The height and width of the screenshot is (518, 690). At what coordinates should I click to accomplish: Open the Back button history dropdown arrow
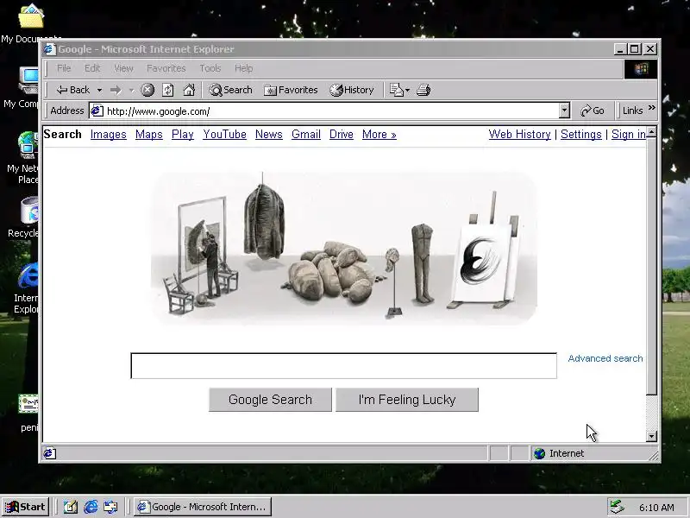(x=99, y=91)
